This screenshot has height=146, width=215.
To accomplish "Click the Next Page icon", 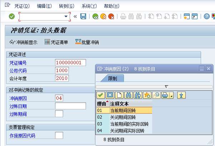I will (x=167, y=16).
